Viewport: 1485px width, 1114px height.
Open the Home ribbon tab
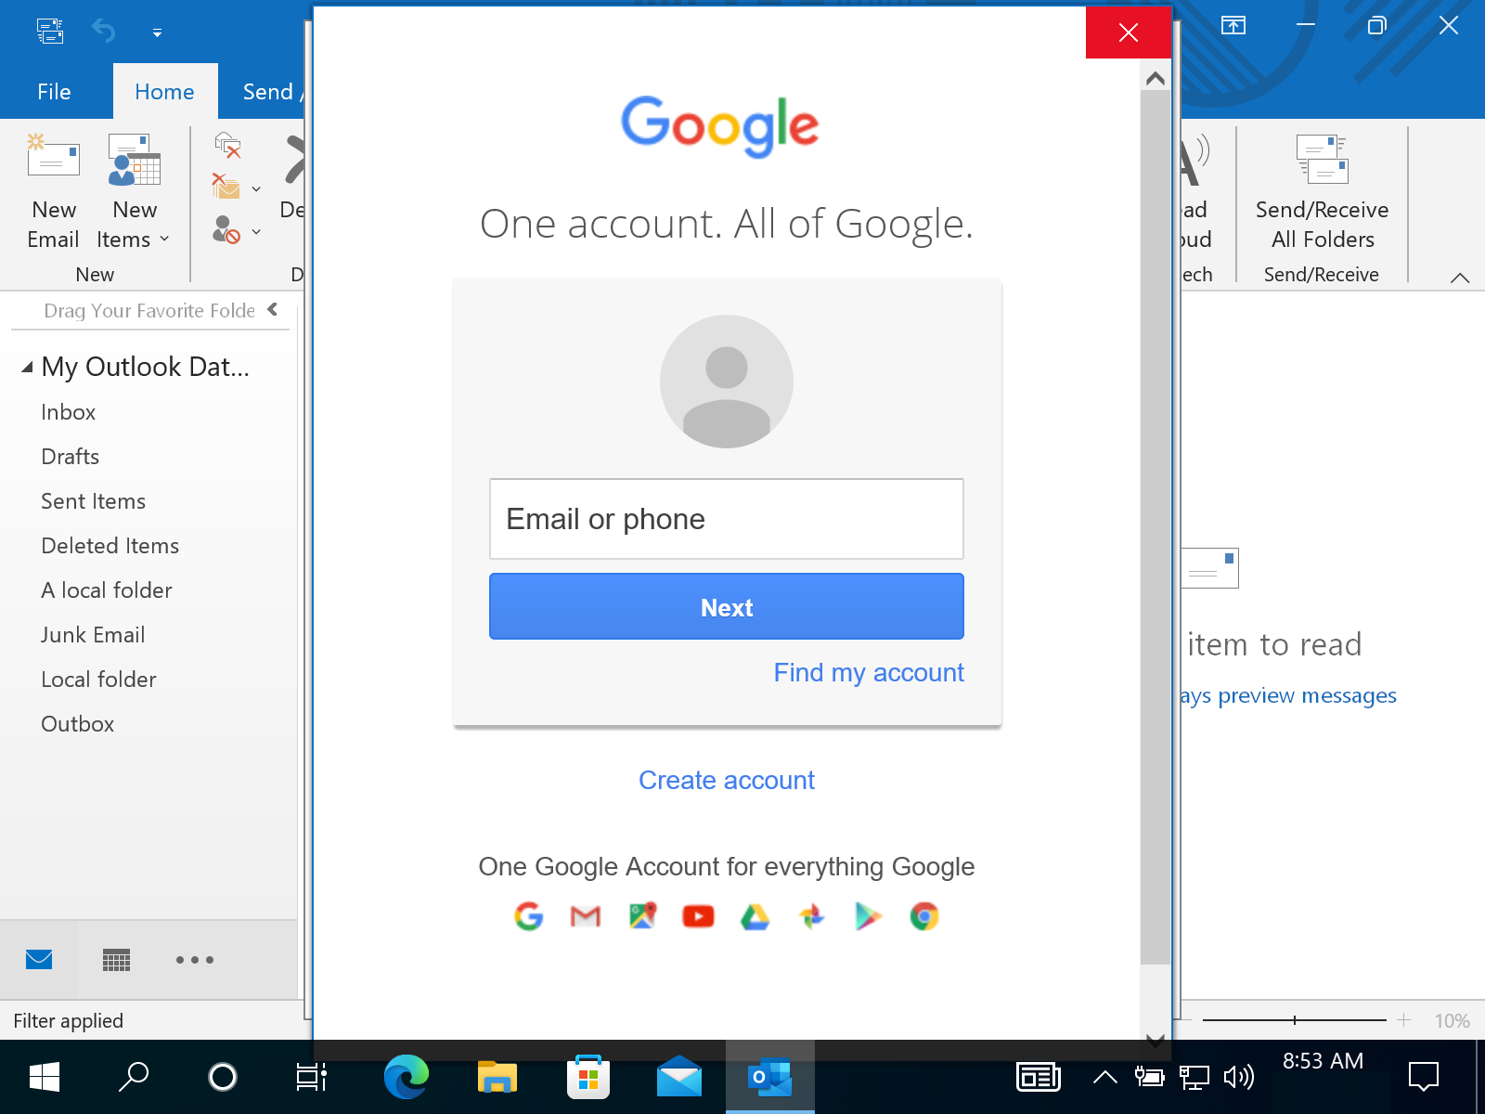164,91
